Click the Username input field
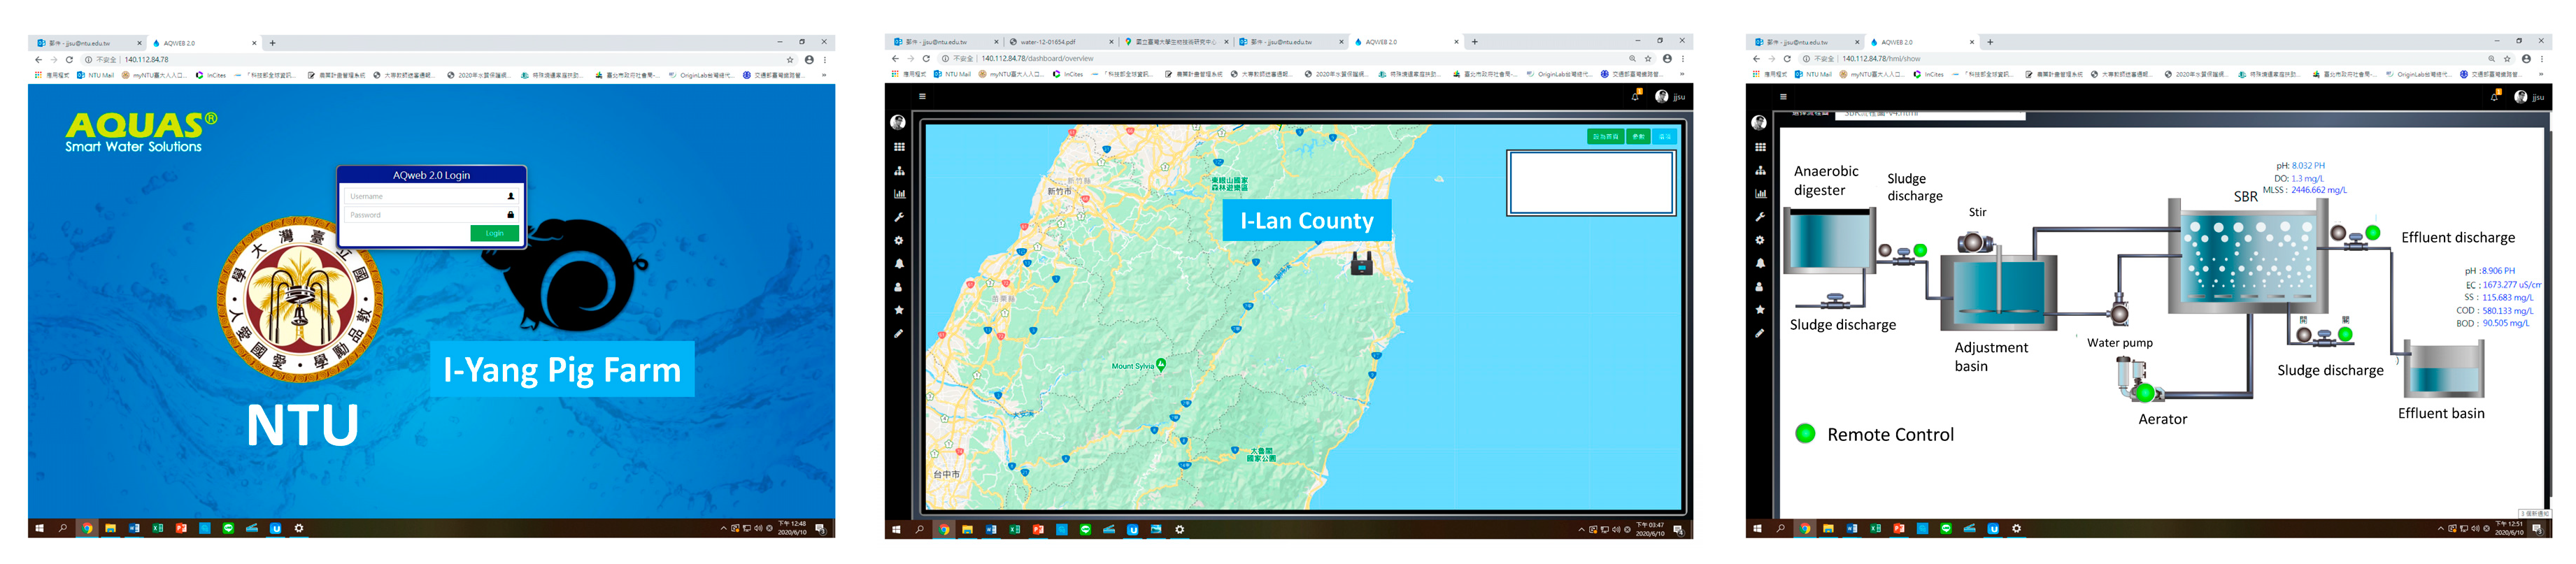This screenshot has width=2576, height=564. pos(425,196)
